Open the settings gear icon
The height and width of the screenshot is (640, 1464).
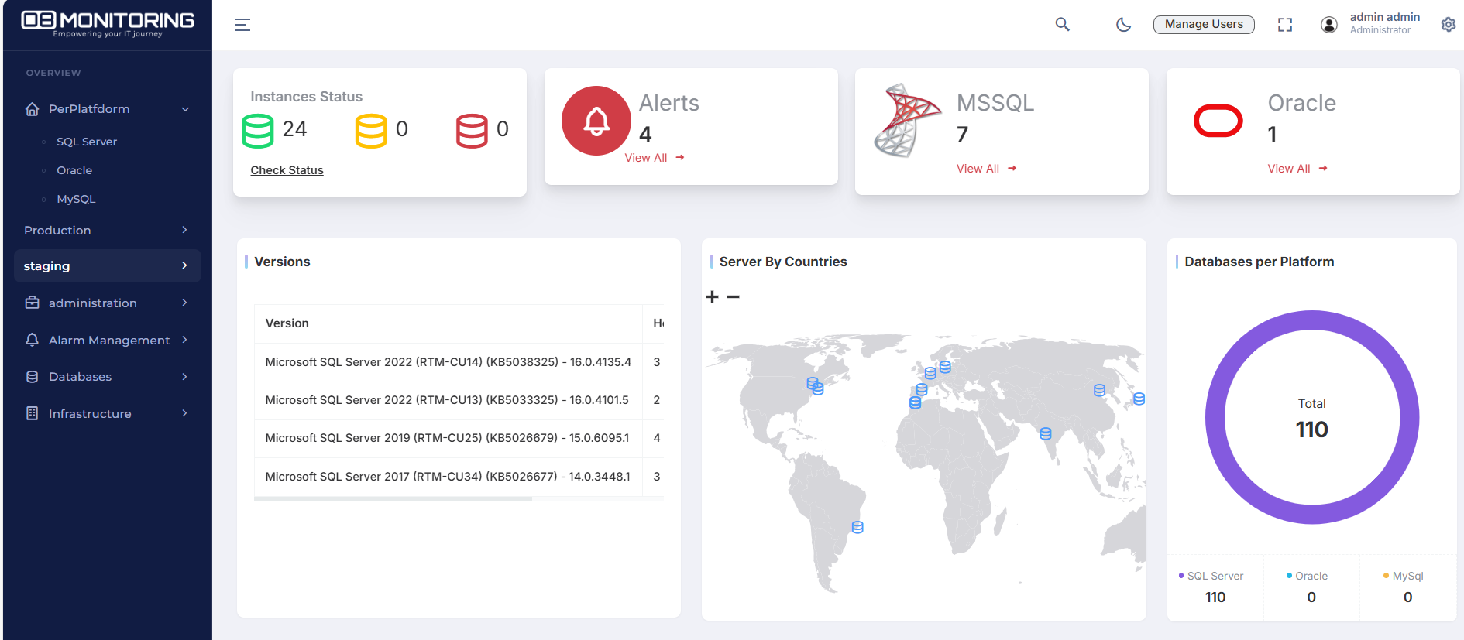(1448, 25)
